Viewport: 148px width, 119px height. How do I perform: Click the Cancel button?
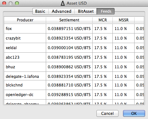pos(107,113)
